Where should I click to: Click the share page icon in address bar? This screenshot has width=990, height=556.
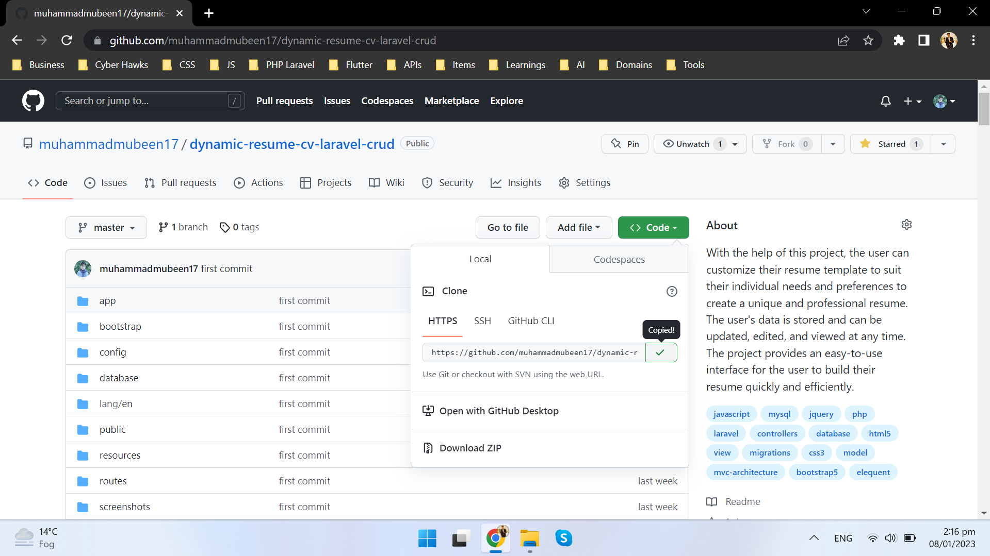pos(843,40)
